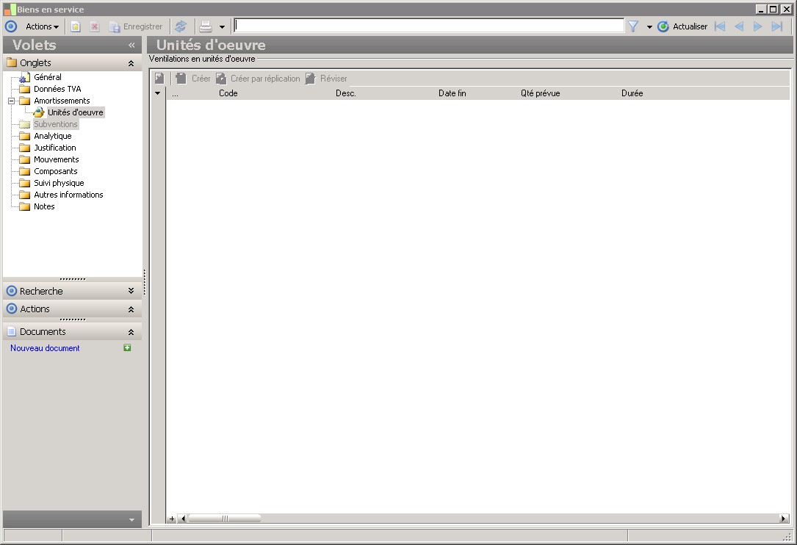Screen dimensions: 797x545
Task: Click Créer par réplication button
Action: pyautogui.click(x=258, y=79)
